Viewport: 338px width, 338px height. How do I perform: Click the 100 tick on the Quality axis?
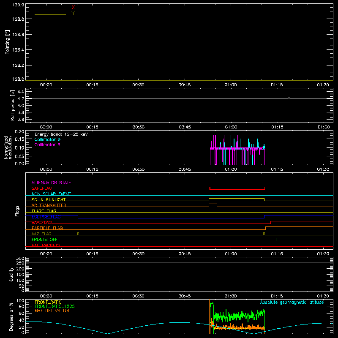20,281
